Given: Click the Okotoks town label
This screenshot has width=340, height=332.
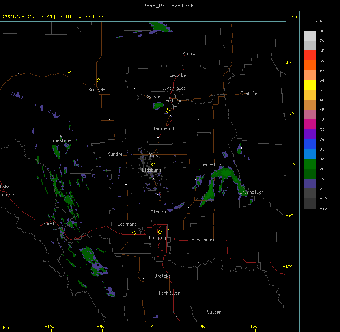Looking at the screenshot, I should point(163,276).
